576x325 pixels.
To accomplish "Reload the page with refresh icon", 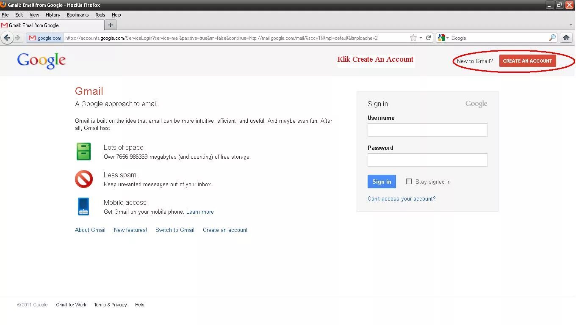I will click(x=428, y=38).
